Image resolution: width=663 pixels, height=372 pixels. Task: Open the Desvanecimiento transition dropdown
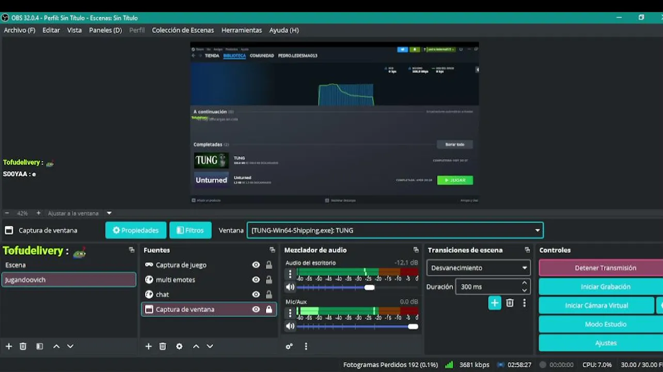(x=478, y=268)
